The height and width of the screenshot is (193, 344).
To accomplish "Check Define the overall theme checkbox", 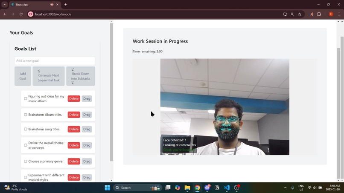I will (x=26, y=145).
